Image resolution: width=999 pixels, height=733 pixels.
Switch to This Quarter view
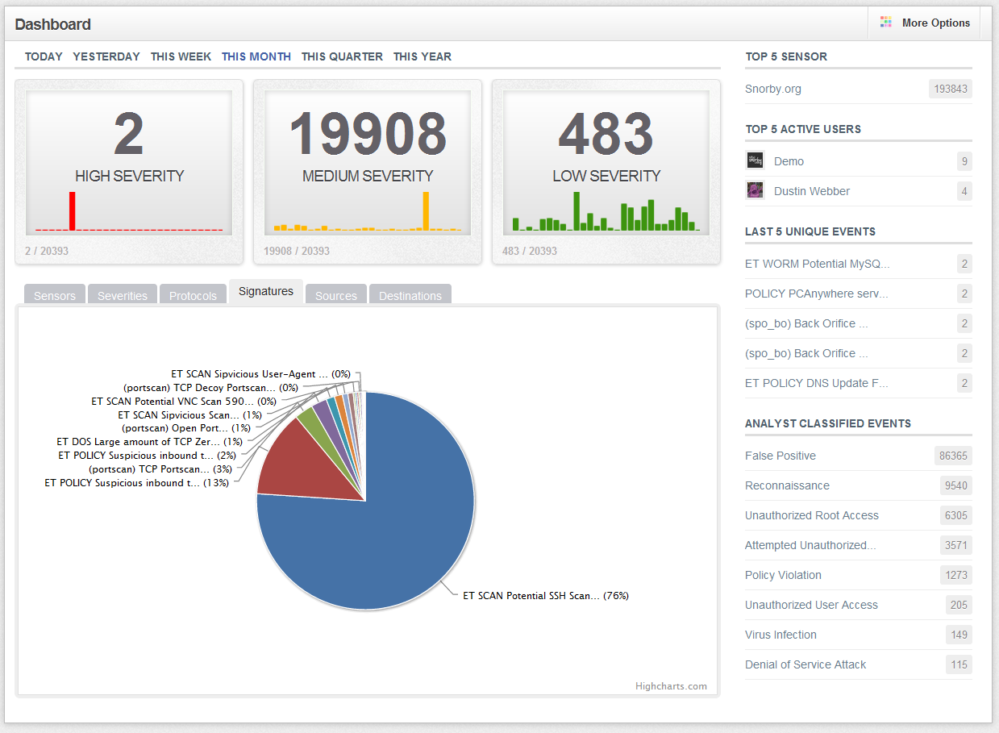(342, 56)
